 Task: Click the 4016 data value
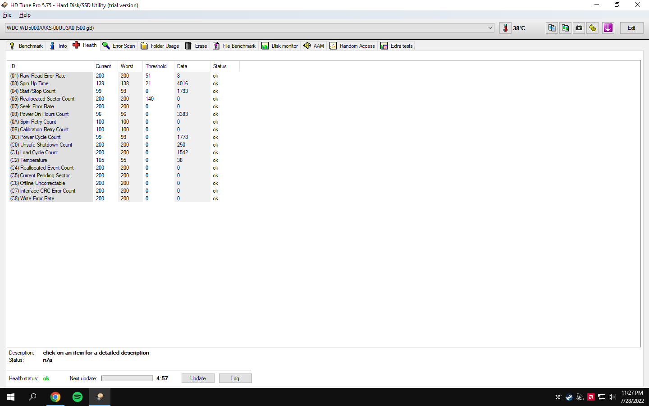(183, 83)
